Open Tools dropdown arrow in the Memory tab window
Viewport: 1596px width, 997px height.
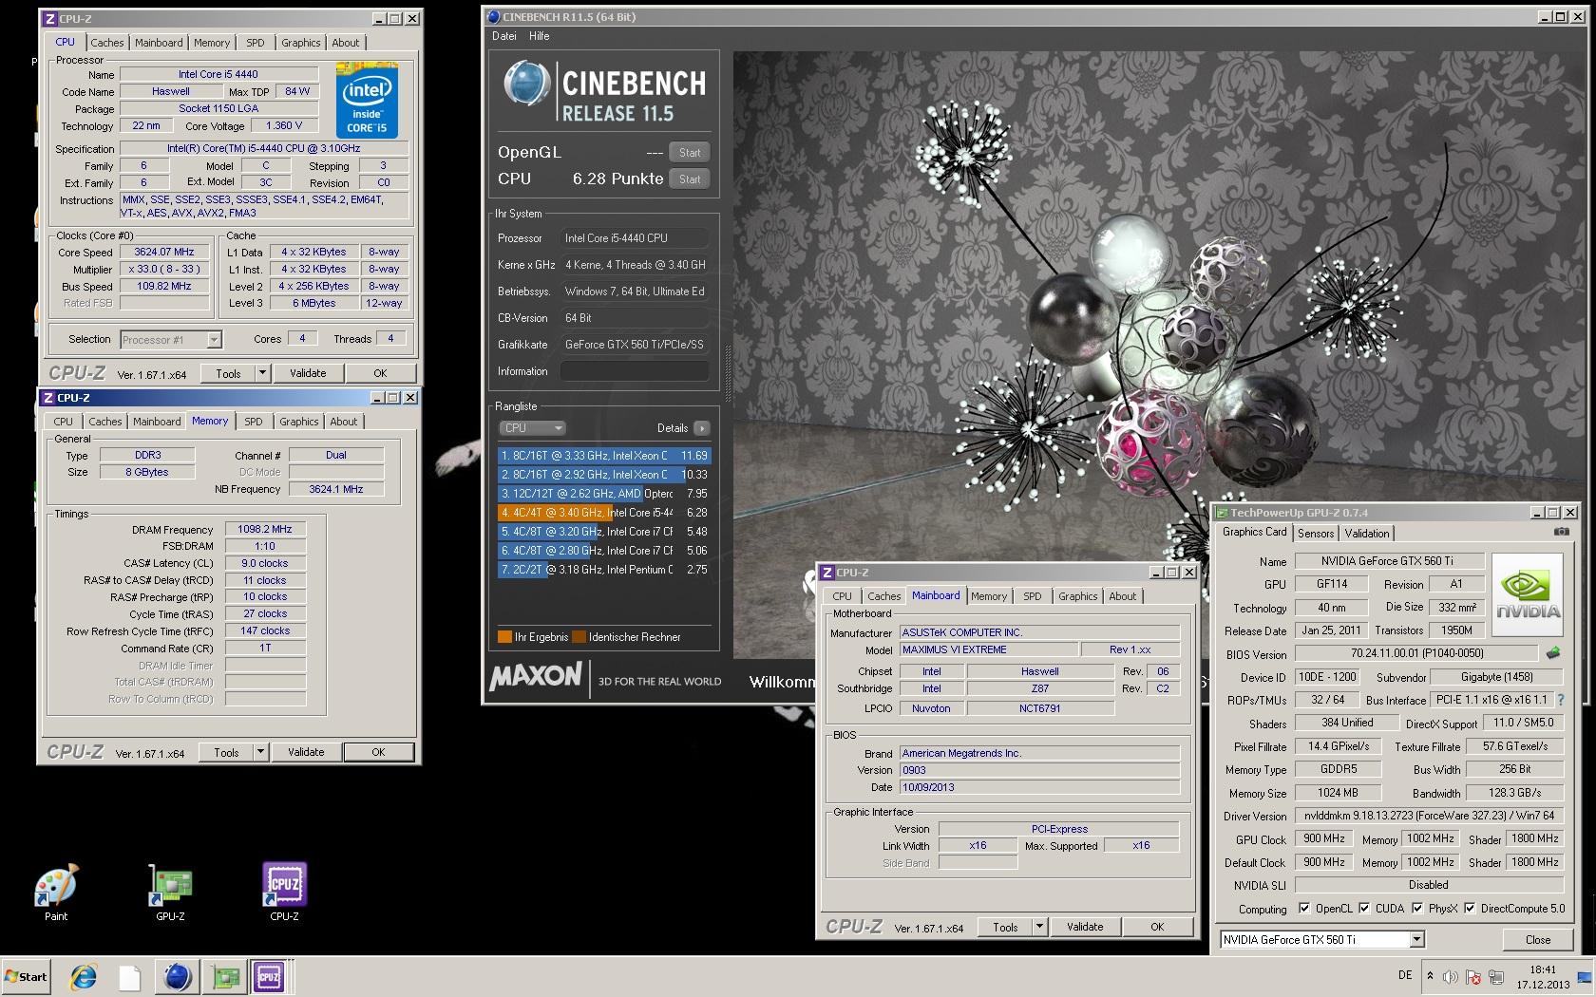pos(260,752)
